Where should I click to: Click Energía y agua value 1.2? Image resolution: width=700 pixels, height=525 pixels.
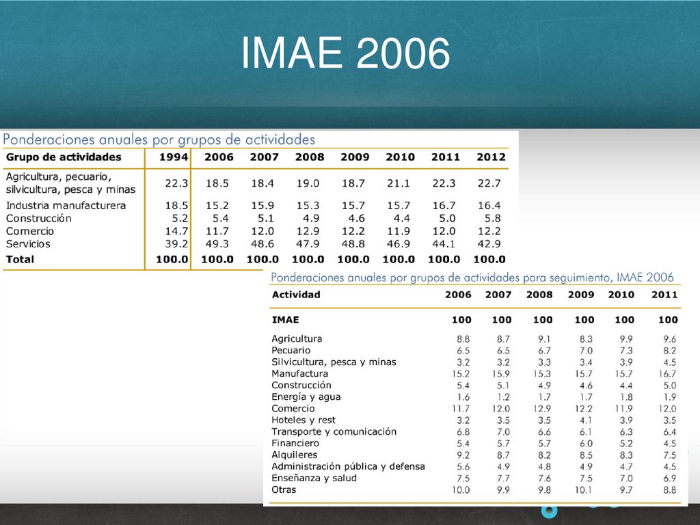[503, 397]
